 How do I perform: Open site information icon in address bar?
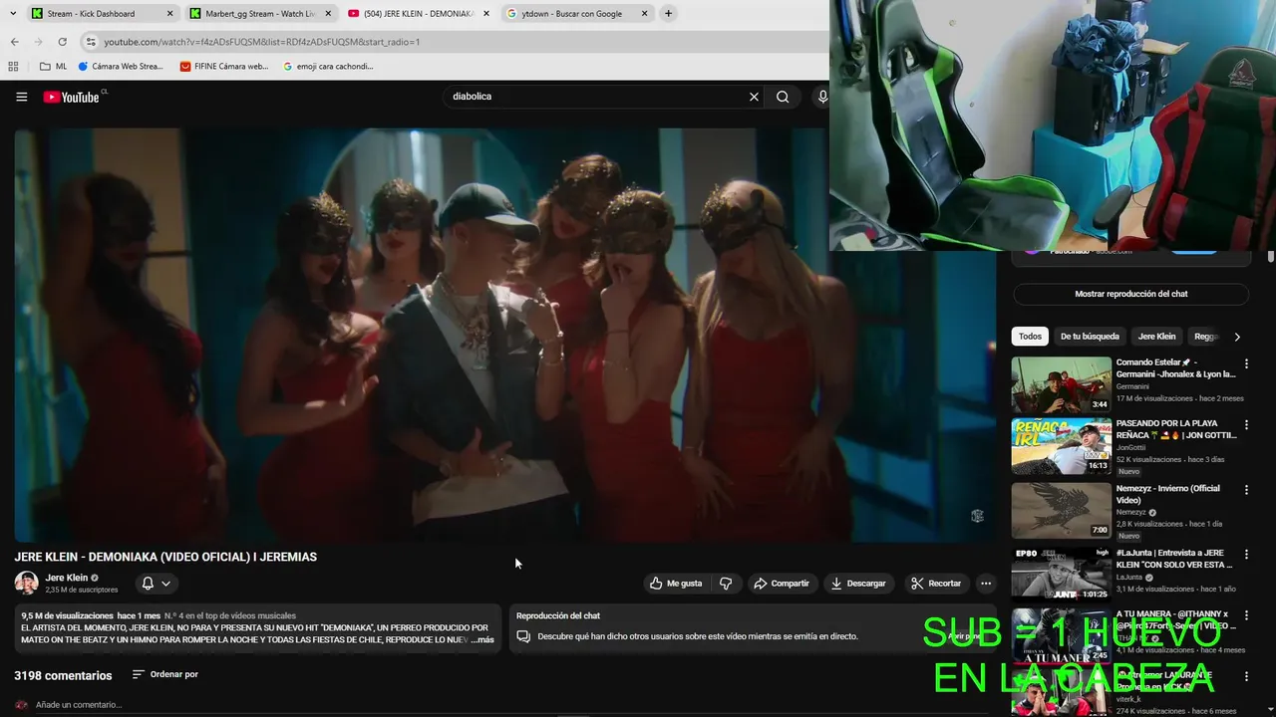pyautogui.click(x=91, y=42)
